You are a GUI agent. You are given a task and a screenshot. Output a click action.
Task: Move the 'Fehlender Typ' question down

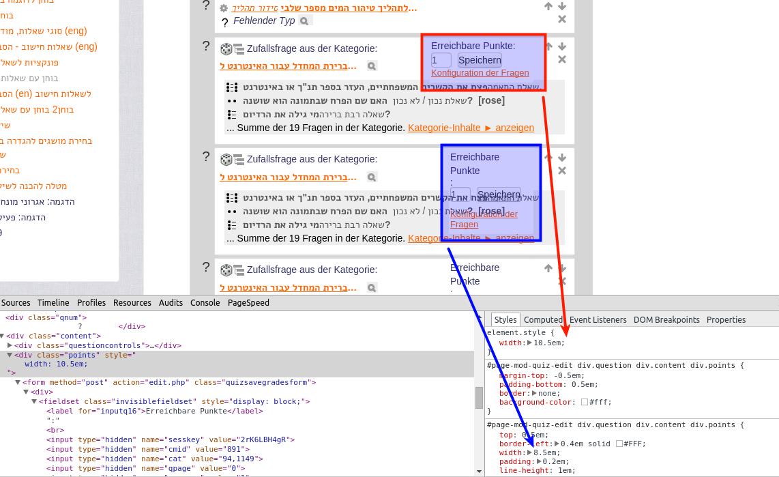point(562,6)
